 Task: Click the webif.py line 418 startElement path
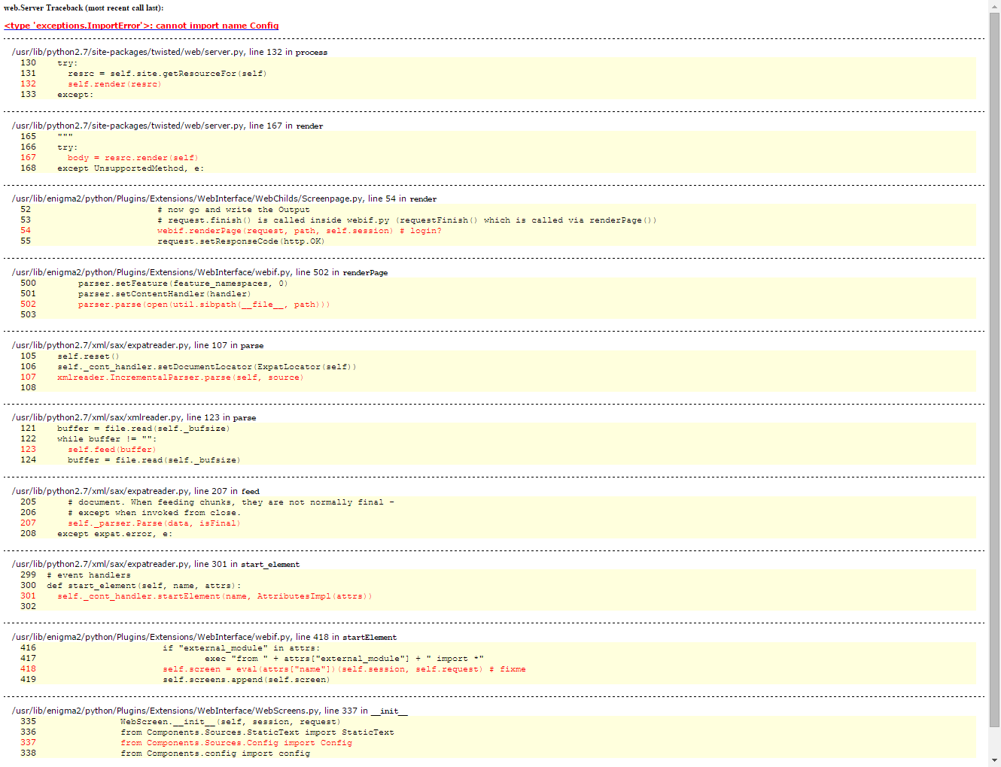[203, 638]
